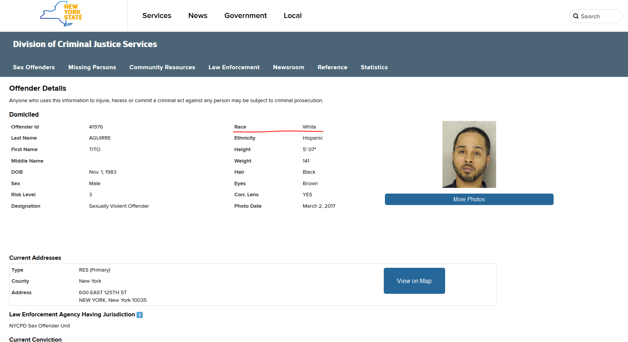Open the News menu item

tap(197, 16)
